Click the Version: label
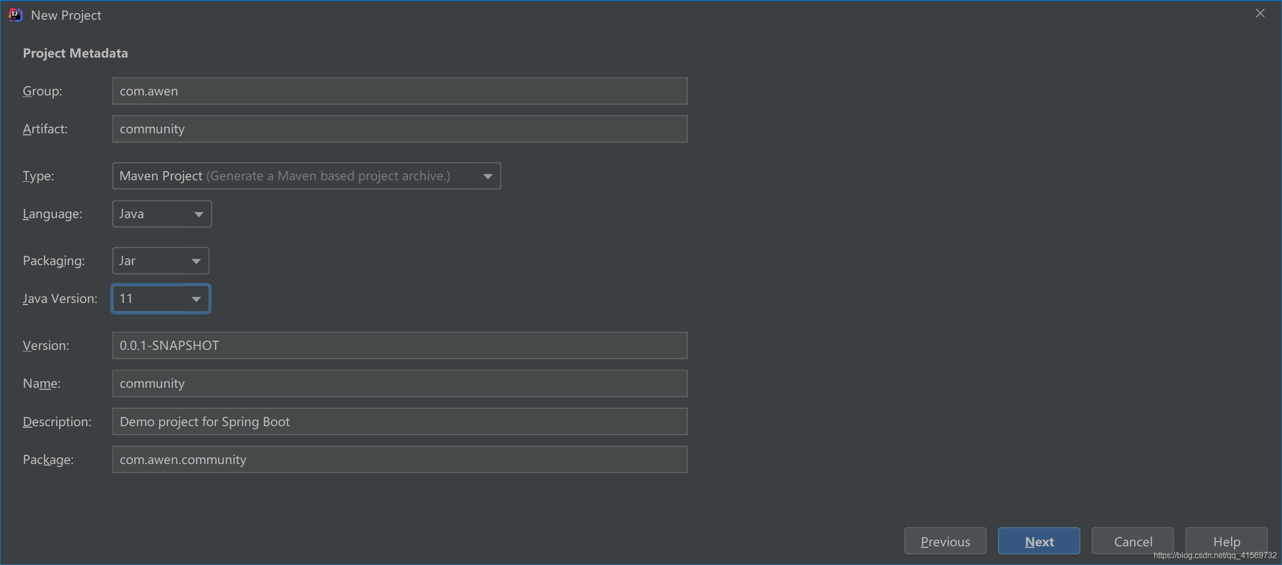Viewport: 1282px width, 565px height. click(x=46, y=345)
